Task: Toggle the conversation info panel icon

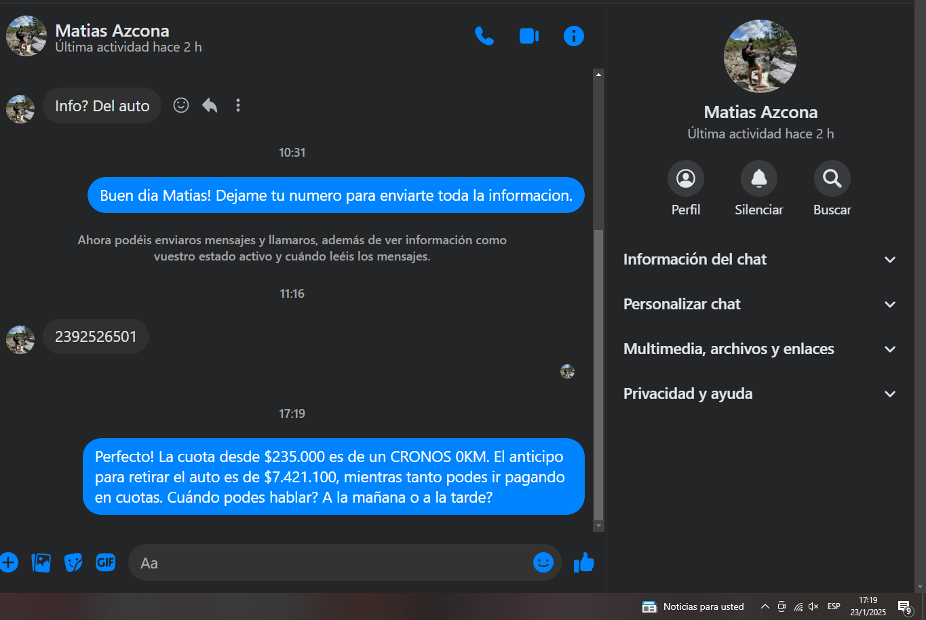Action: [574, 36]
